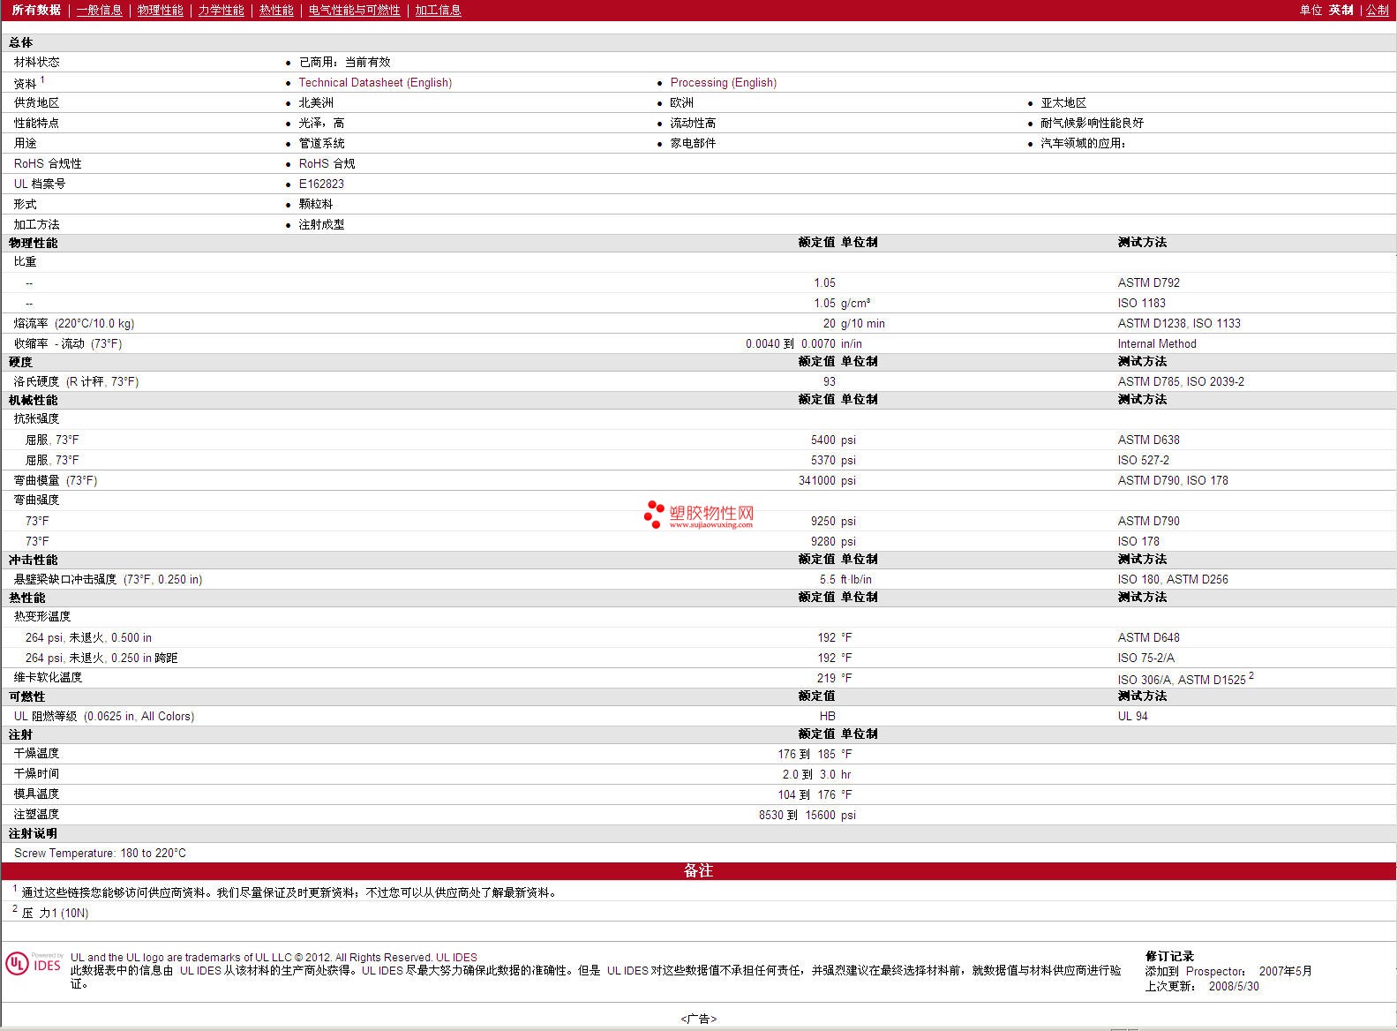The height and width of the screenshot is (1031, 1397).
Task: Select the 加工信息 tab
Action: click(438, 11)
